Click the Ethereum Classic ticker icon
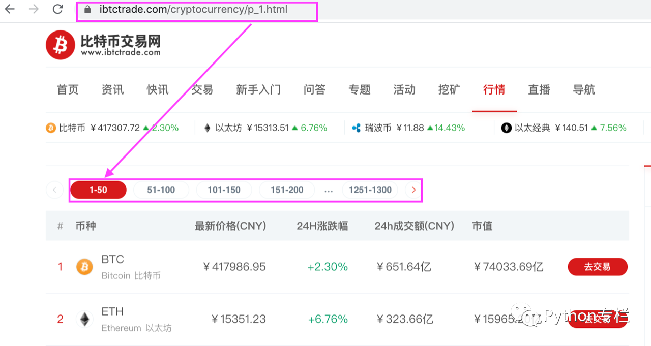 (x=506, y=128)
